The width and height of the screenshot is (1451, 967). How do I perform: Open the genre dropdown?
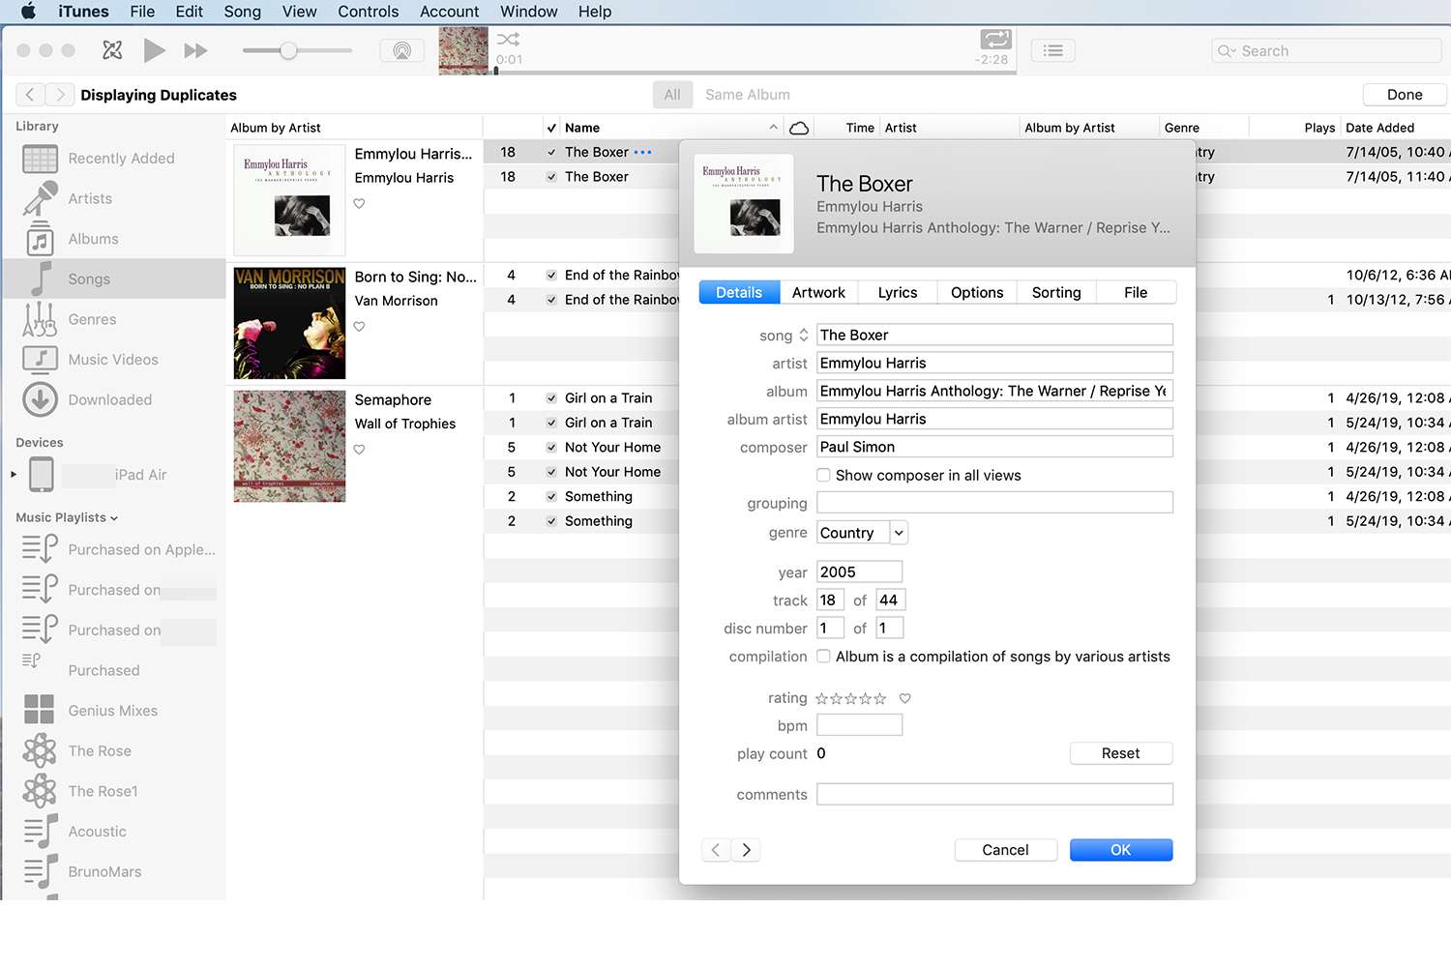click(x=899, y=533)
